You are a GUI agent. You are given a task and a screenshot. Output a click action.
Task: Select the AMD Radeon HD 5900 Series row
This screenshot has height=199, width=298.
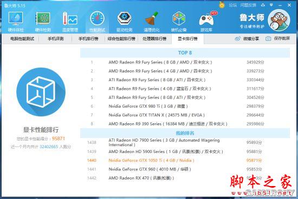[185, 151]
